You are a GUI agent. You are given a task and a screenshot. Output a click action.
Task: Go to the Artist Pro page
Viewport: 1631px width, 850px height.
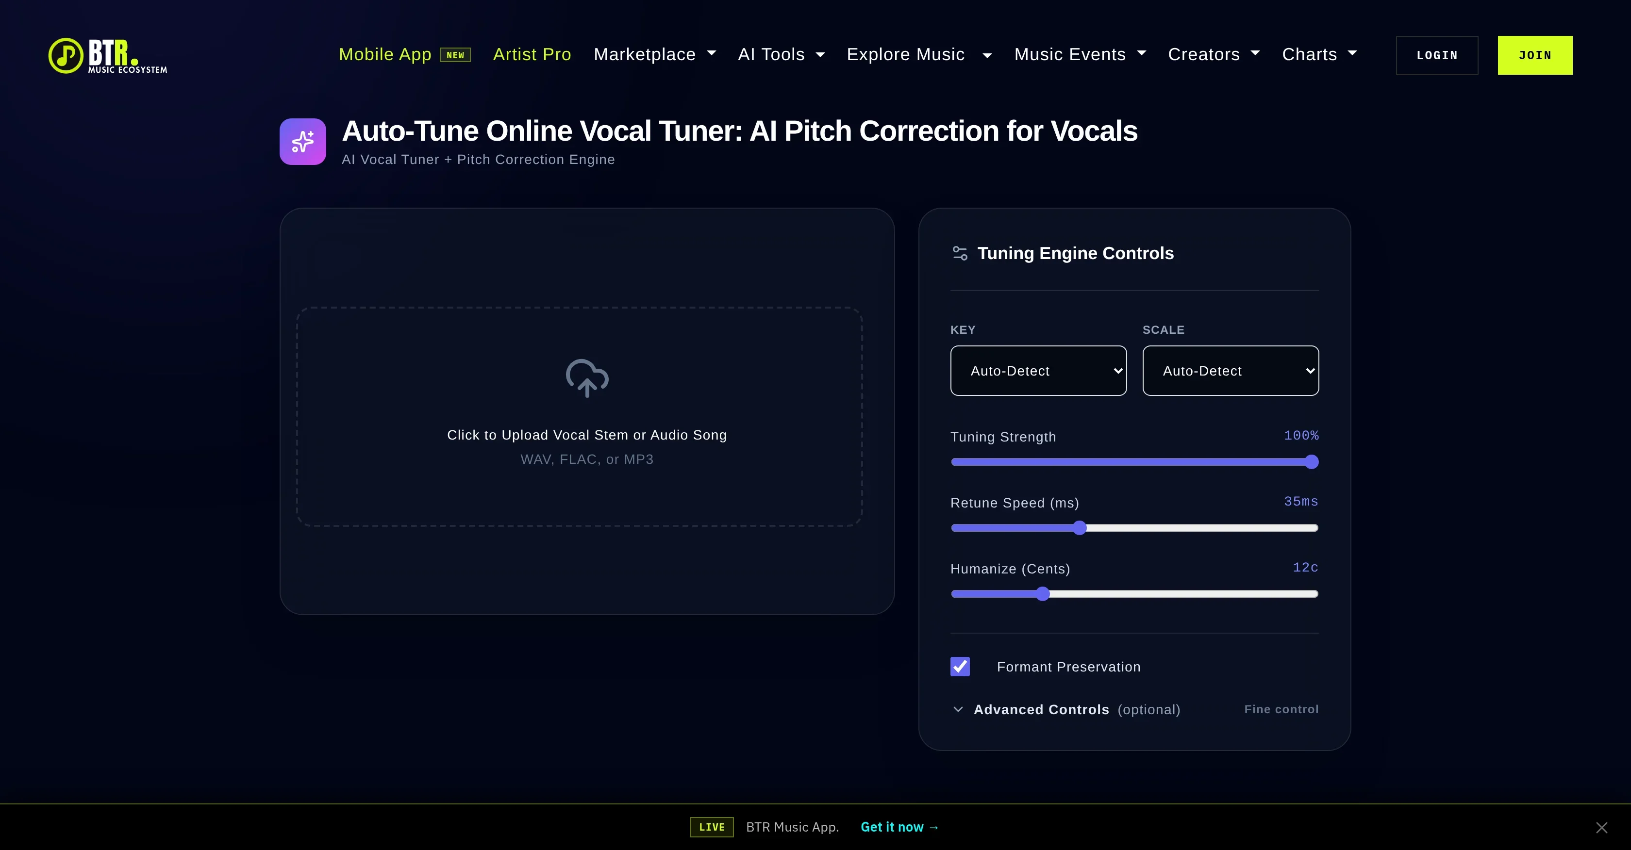[532, 54]
